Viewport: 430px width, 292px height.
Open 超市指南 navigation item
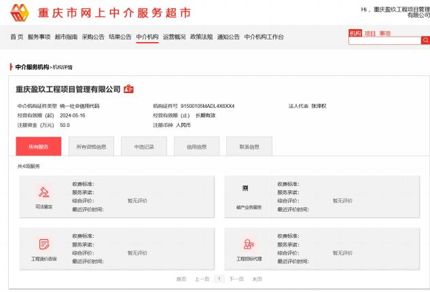(66, 37)
